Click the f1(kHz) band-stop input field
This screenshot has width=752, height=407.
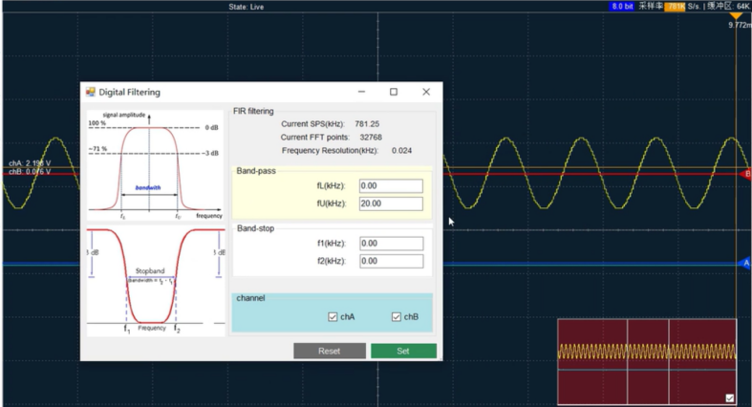point(392,244)
